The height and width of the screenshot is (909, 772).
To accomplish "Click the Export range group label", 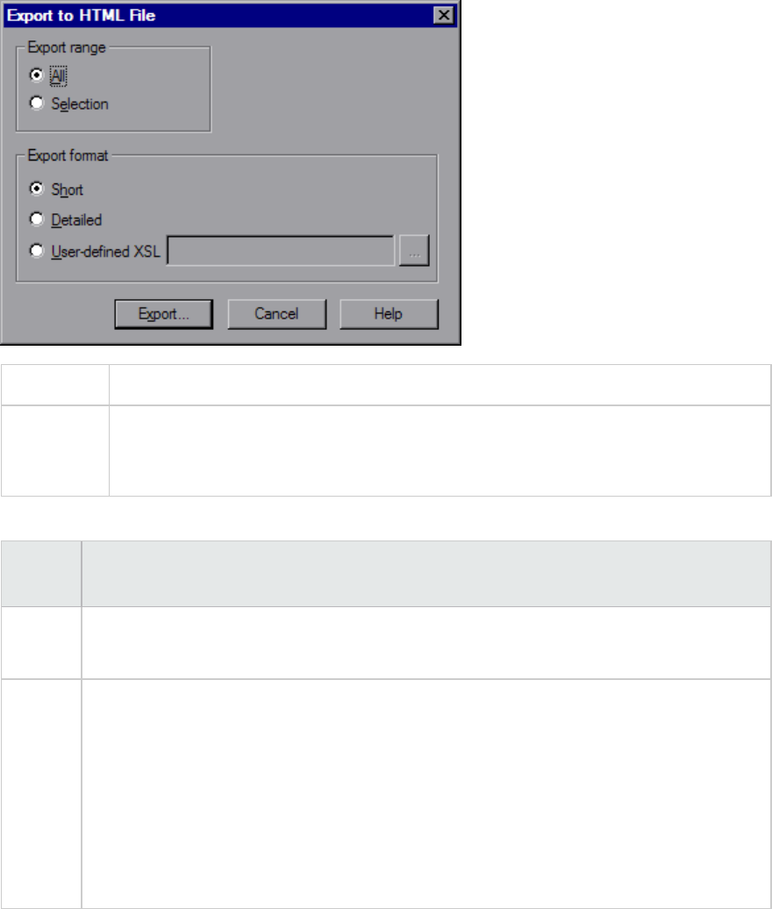I will [67, 47].
